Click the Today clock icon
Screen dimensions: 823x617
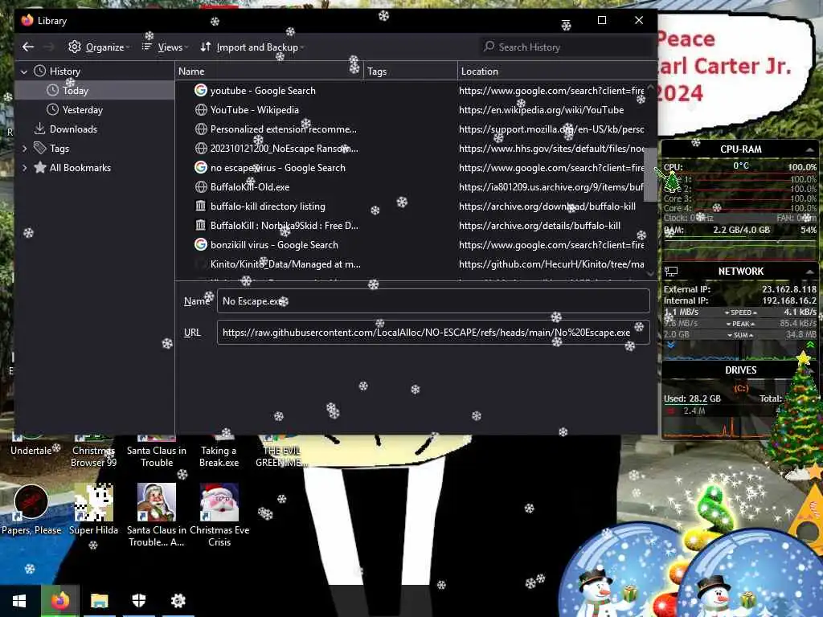tap(52, 90)
